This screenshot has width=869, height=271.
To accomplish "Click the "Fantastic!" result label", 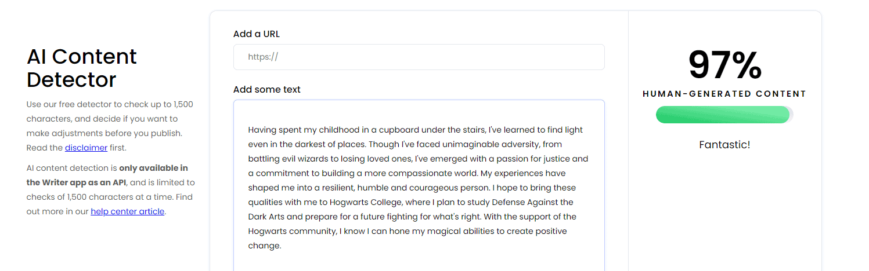I will coord(724,145).
